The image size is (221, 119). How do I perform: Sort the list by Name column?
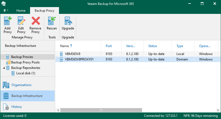pyautogui.click(x=65, y=46)
